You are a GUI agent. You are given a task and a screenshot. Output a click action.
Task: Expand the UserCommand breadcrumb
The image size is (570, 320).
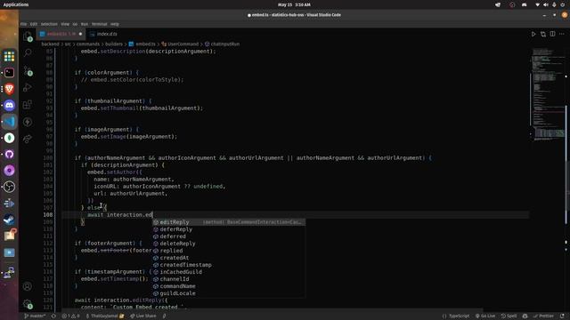pos(180,44)
